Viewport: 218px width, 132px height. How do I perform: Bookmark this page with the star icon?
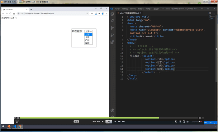88,14
